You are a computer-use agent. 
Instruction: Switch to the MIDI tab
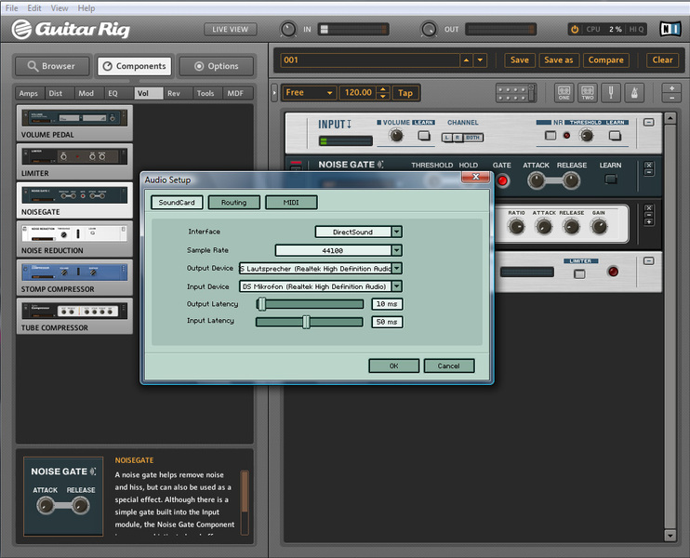click(x=291, y=203)
